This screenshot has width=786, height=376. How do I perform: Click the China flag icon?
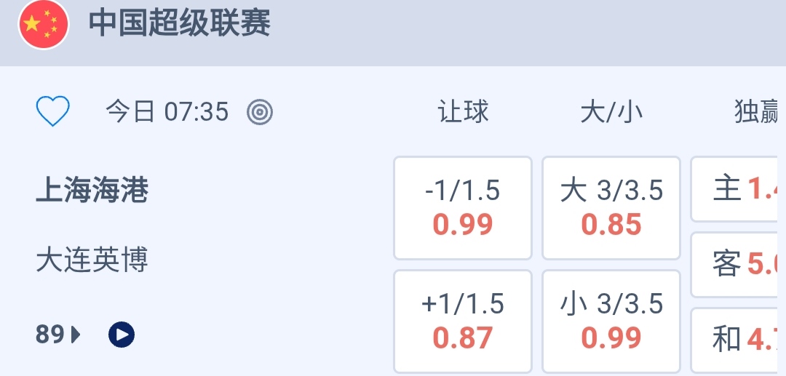point(44,25)
